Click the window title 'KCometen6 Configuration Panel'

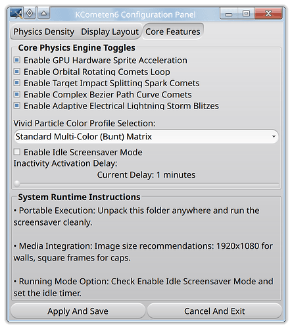135,14
